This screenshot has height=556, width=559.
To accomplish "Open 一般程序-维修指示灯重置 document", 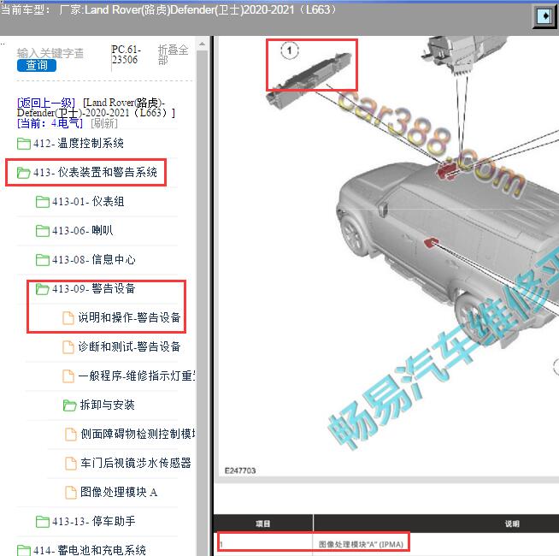I will tap(137, 376).
